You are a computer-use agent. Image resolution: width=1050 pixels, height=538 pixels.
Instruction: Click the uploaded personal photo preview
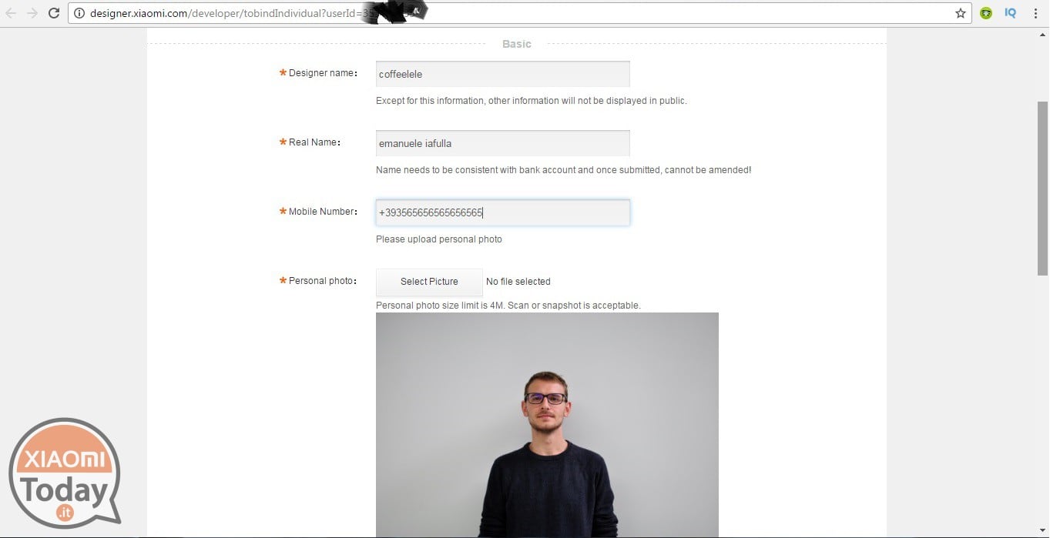pyautogui.click(x=547, y=425)
